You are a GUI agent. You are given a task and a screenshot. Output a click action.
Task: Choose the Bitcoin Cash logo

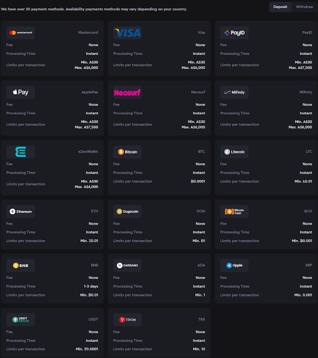234,211
